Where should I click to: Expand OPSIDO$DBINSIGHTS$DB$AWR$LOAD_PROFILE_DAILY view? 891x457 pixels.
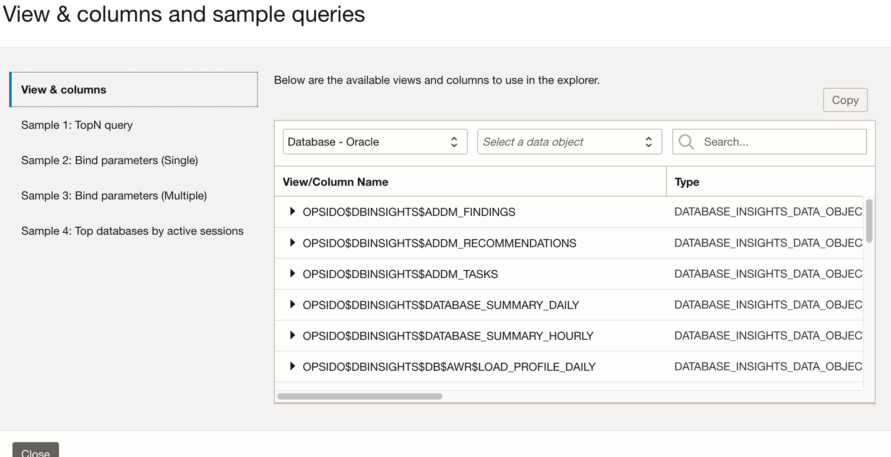click(x=292, y=366)
